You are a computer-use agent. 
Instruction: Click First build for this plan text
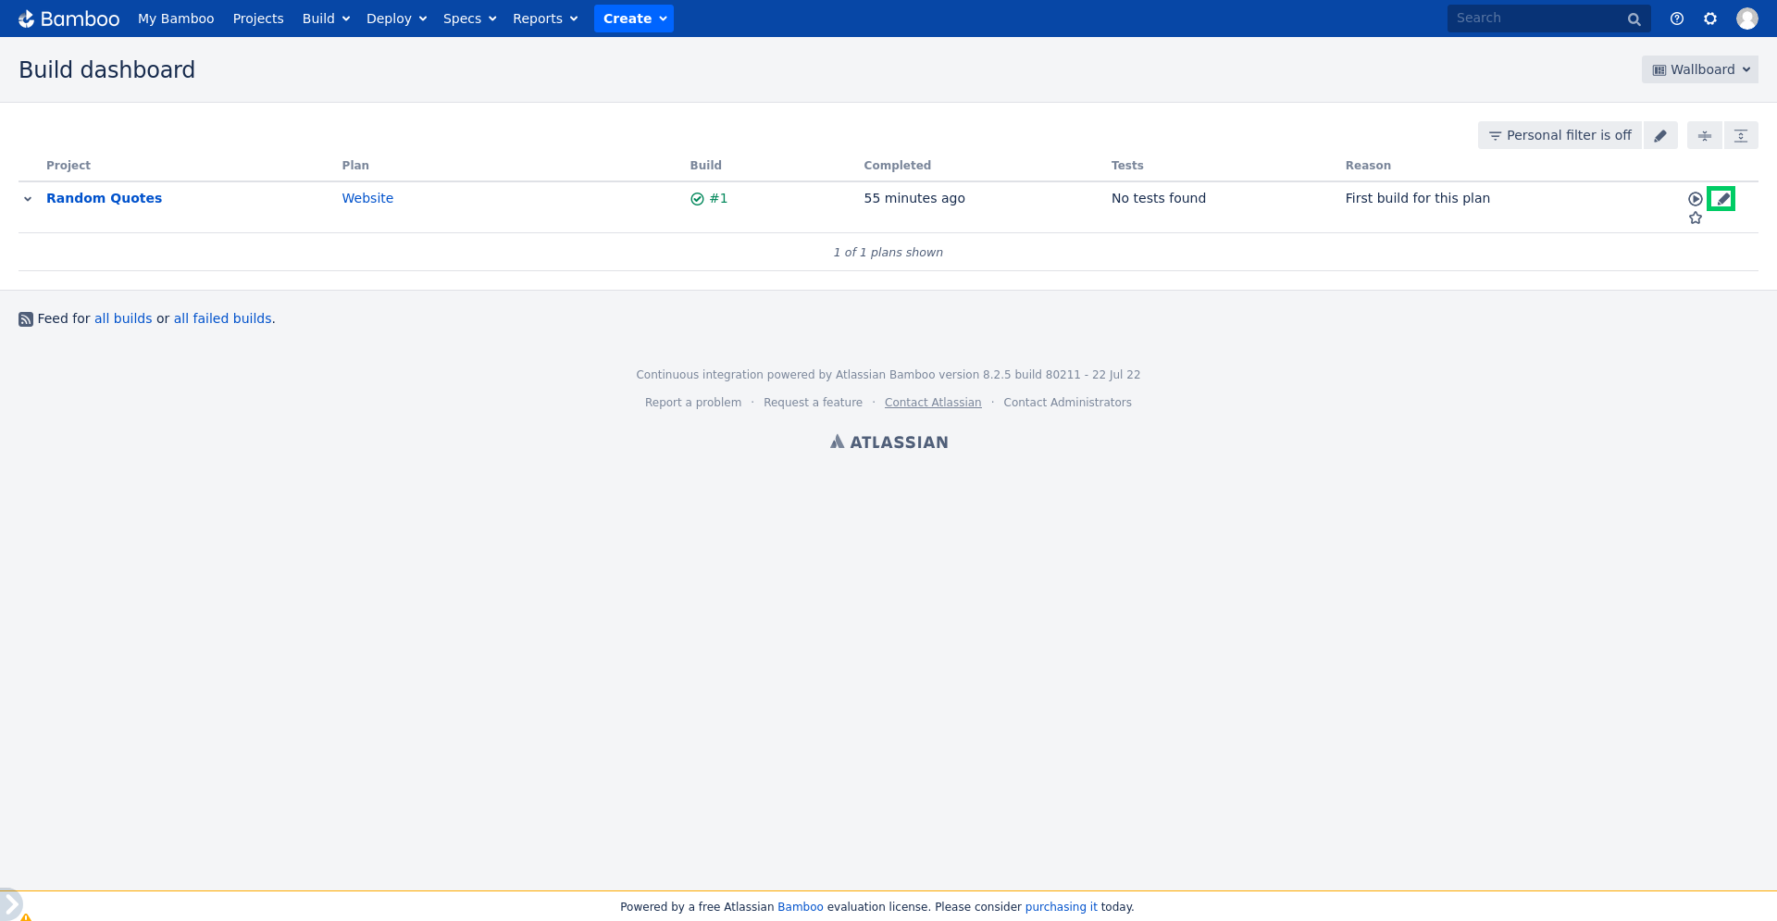point(1418,198)
